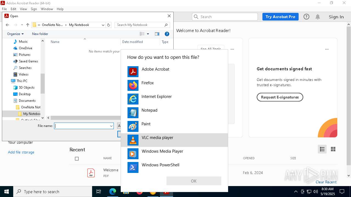Open the Sign menu
This screenshot has height=197, width=351.
click(x=34, y=9)
